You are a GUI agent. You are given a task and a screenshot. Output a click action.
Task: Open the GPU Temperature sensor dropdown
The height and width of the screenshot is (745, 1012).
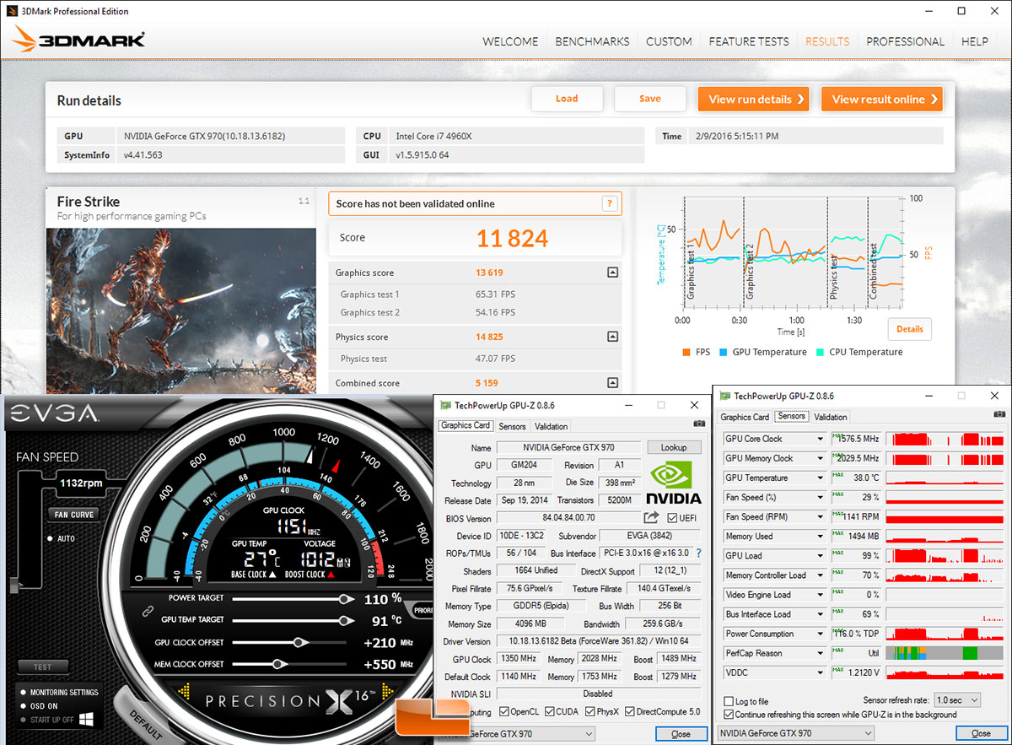(819, 478)
